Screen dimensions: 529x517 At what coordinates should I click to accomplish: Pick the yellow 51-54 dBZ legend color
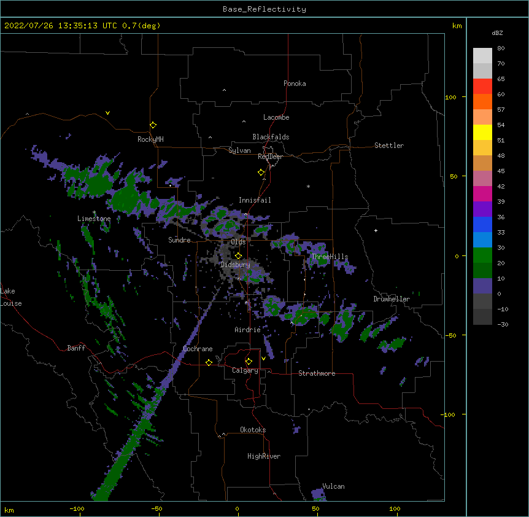coord(482,132)
